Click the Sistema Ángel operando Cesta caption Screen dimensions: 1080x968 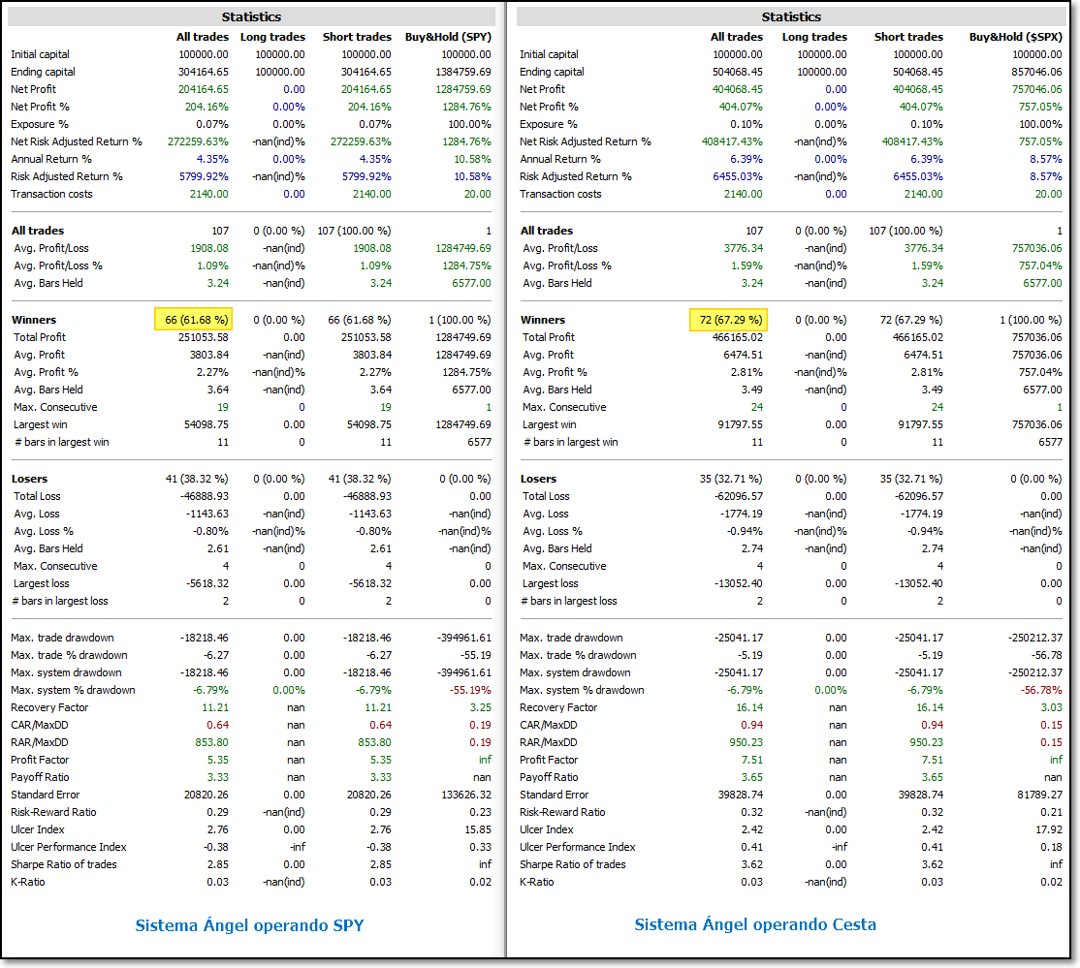click(755, 924)
